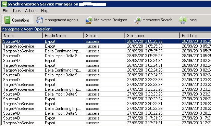
Task: Open the File menu
Action: [x=5, y=11]
